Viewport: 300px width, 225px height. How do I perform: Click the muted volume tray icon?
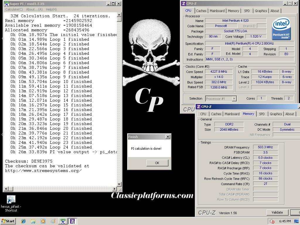point(272,221)
